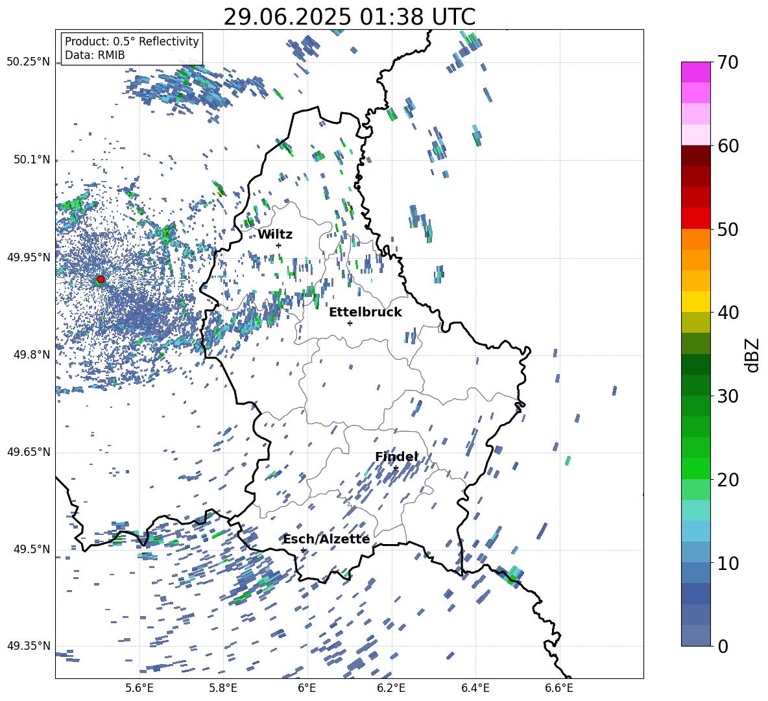Click the 6°E longitude label

(307, 688)
